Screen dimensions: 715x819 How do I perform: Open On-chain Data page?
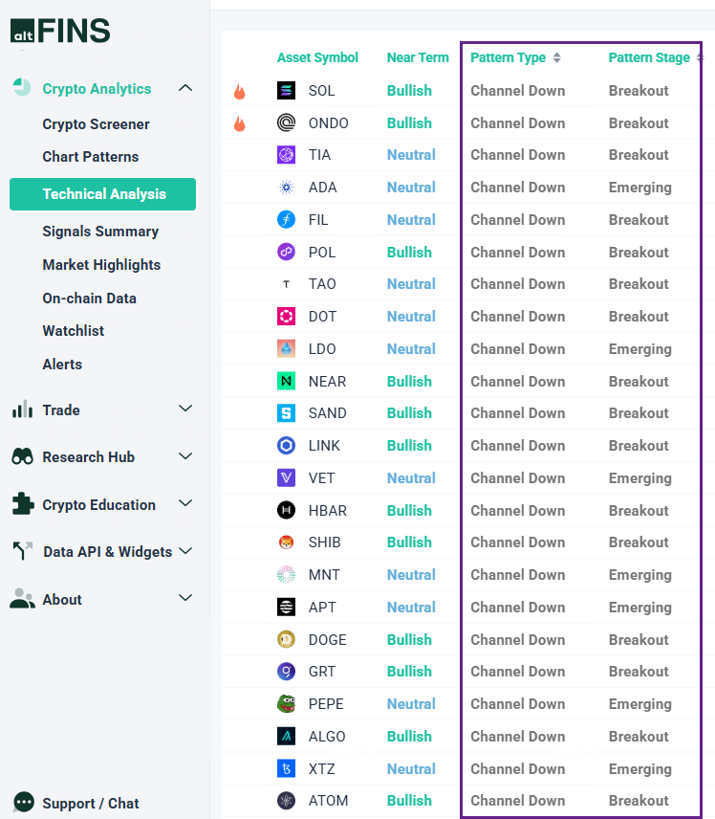point(89,299)
